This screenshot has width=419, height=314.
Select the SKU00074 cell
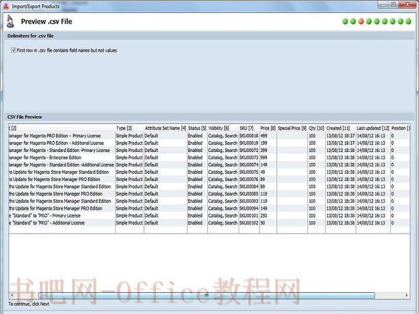point(249,164)
